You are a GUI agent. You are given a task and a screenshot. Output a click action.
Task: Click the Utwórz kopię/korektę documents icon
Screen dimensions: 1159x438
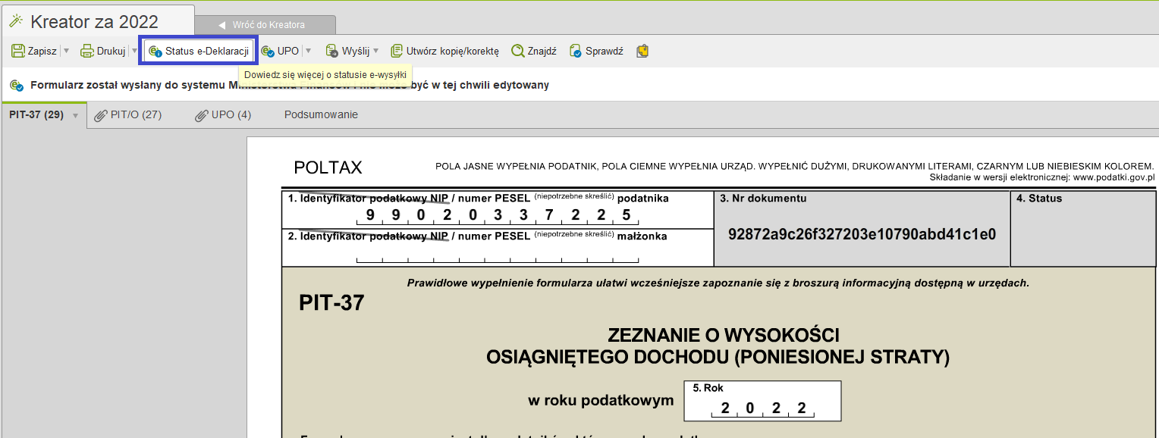click(397, 52)
